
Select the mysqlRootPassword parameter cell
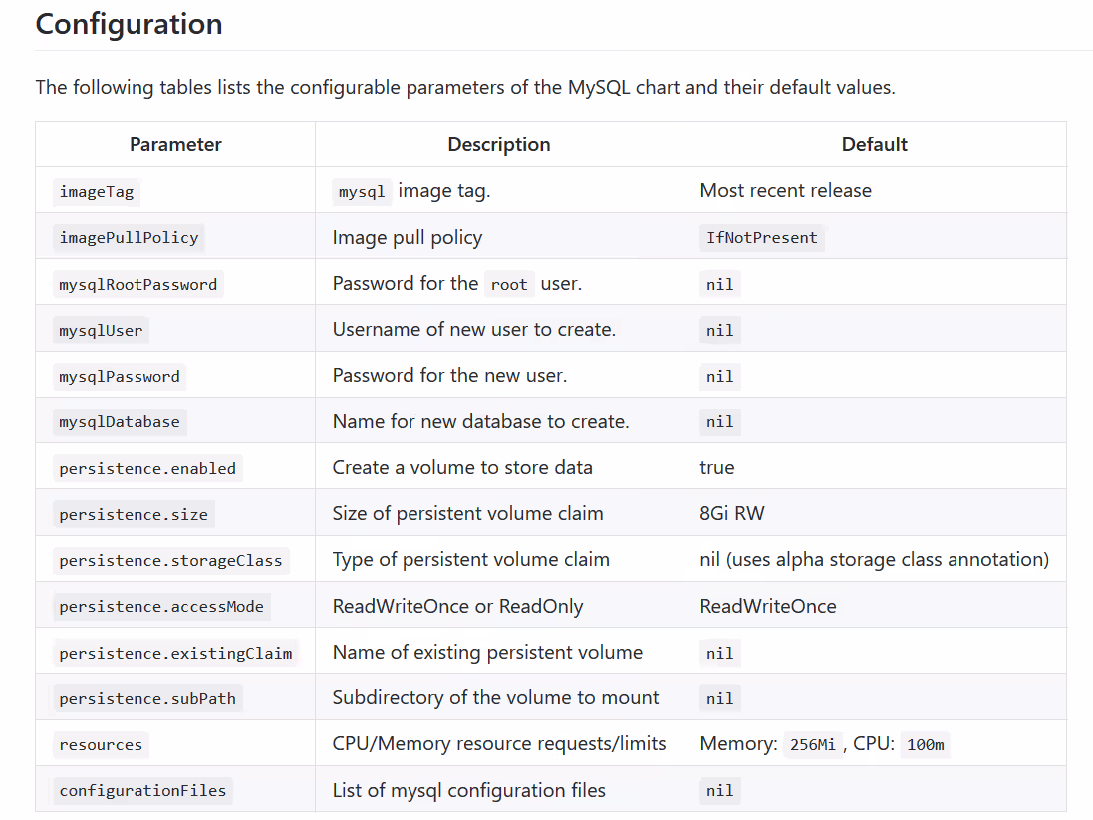137,285
